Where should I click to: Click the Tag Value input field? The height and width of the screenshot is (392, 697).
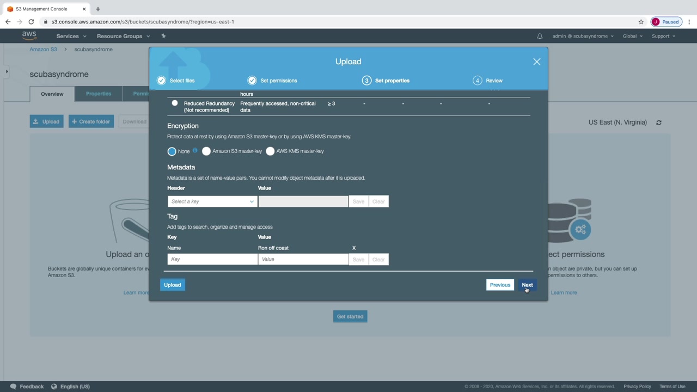coord(303,259)
